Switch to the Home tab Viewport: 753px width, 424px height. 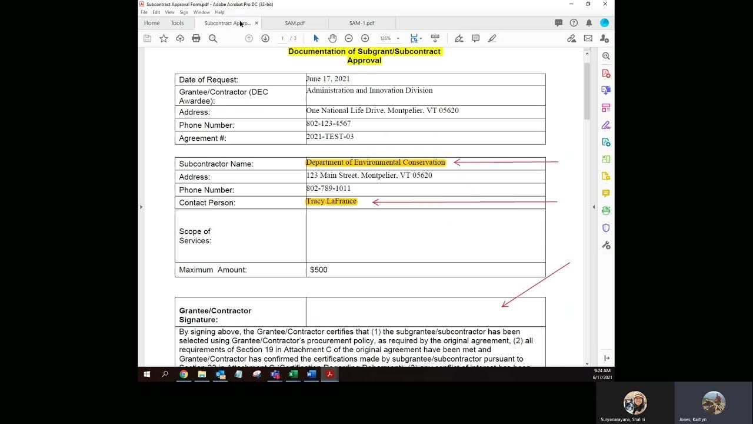click(152, 23)
